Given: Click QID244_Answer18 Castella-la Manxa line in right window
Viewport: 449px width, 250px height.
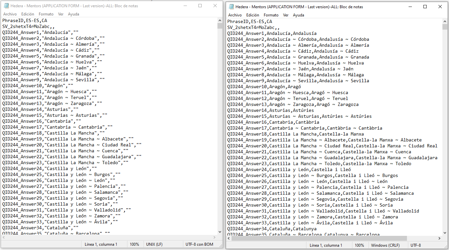Looking at the screenshot, I should coord(296,134).
